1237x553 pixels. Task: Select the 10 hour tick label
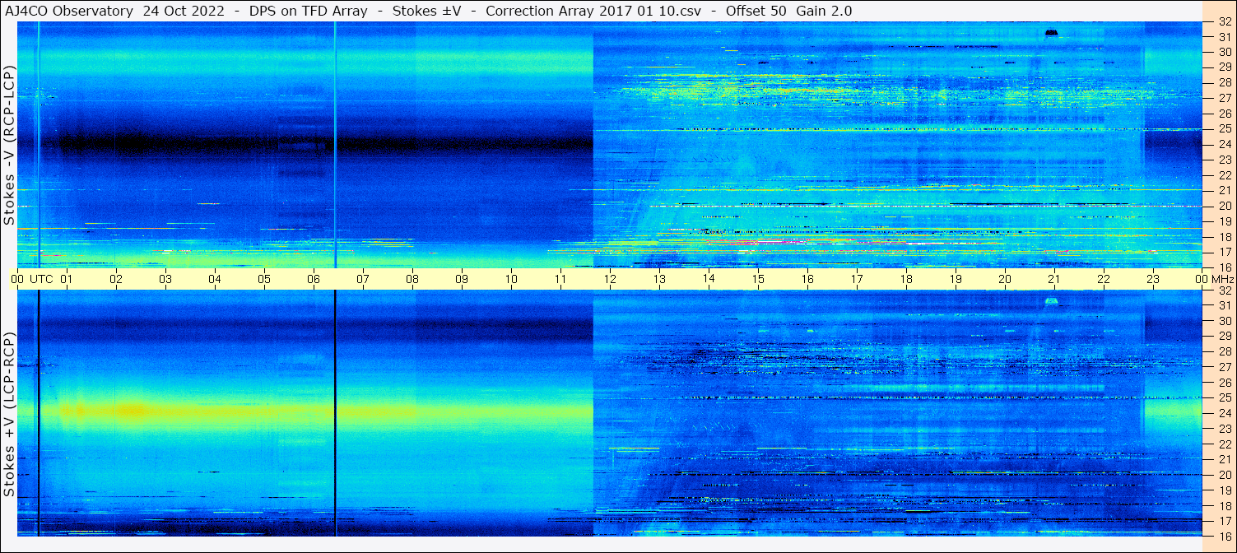511,279
